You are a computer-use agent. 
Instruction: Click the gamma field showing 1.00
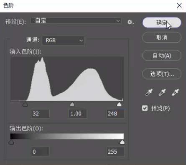point(78,114)
